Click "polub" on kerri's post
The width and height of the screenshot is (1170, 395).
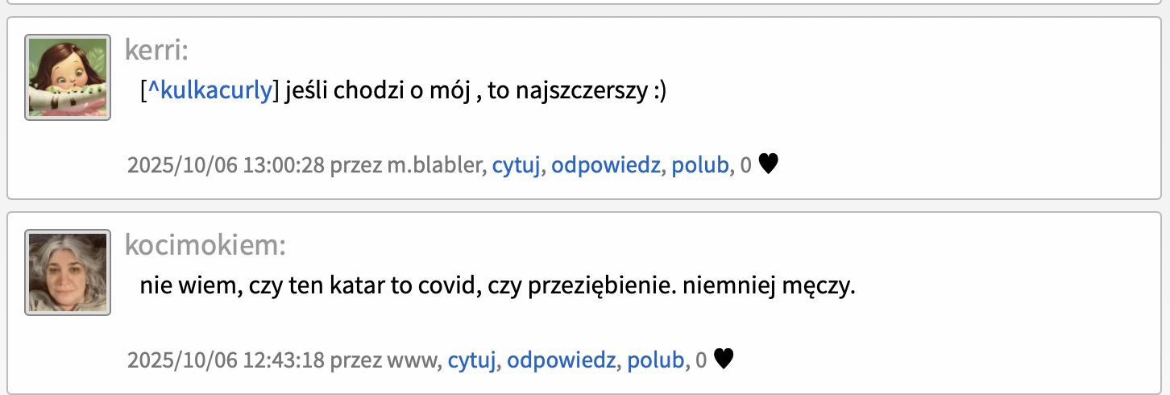699,165
